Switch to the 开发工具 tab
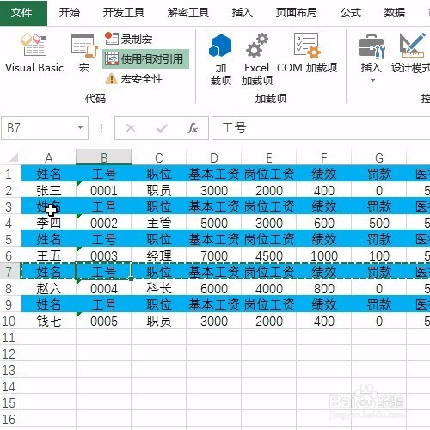430x430 pixels. (124, 13)
